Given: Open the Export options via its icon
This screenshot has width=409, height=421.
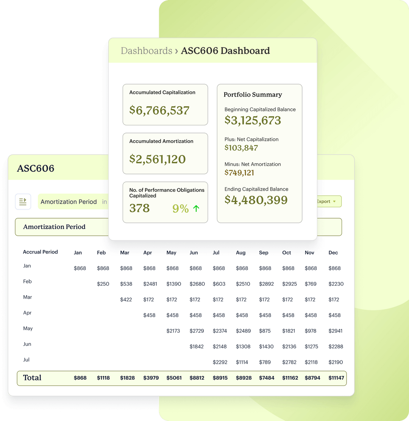Looking at the screenshot, I should 335,201.
